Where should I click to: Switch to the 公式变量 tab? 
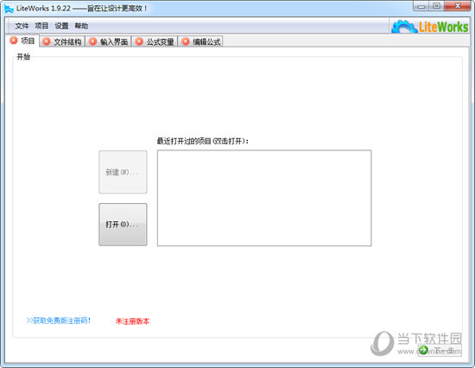155,41
